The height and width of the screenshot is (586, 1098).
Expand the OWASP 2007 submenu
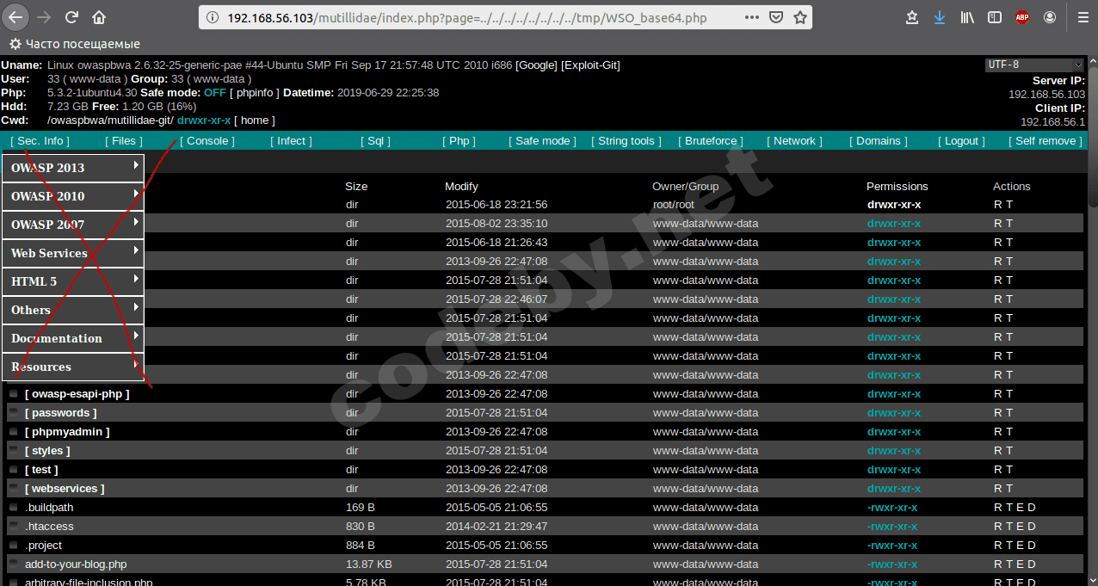point(73,225)
